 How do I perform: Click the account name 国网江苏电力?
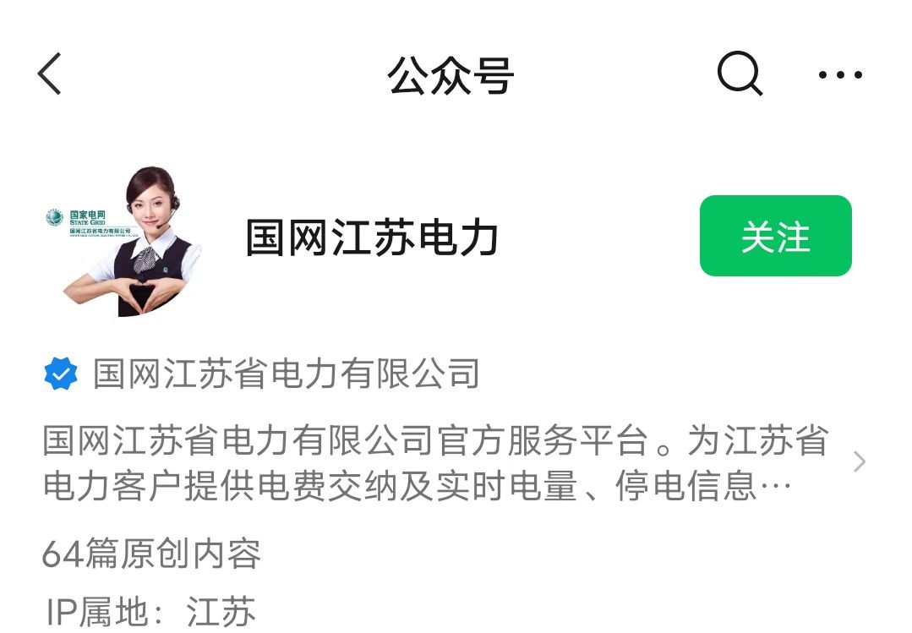tap(372, 237)
